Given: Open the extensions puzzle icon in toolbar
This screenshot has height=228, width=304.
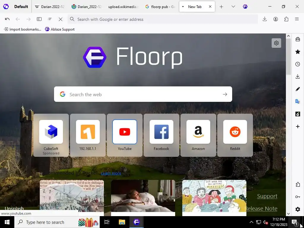Looking at the screenshot, I should 286,19.
